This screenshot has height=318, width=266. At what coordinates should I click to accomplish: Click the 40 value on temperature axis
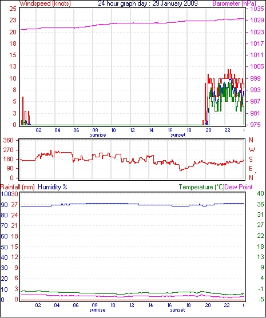260,193
